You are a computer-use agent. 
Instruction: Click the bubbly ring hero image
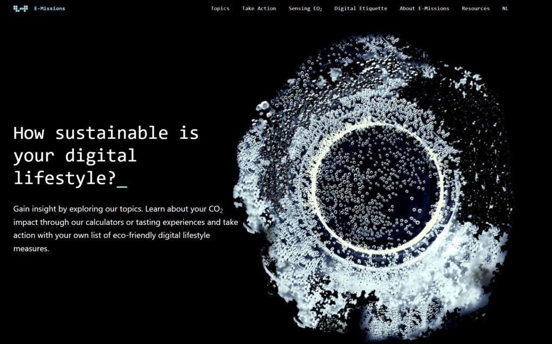click(x=374, y=188)
